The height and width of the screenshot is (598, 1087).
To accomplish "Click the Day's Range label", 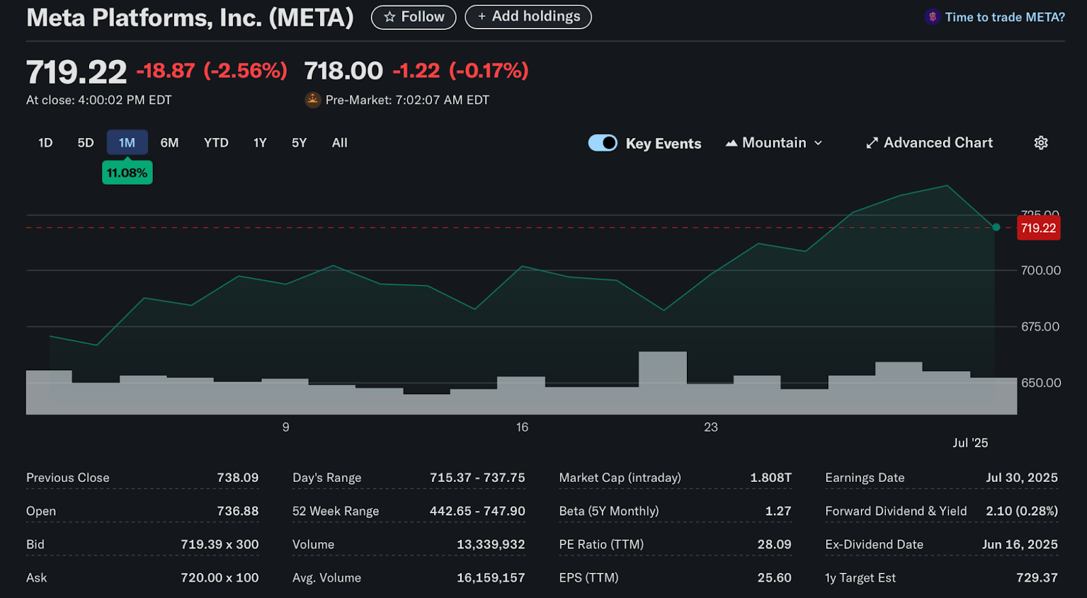I will (327, 478).
